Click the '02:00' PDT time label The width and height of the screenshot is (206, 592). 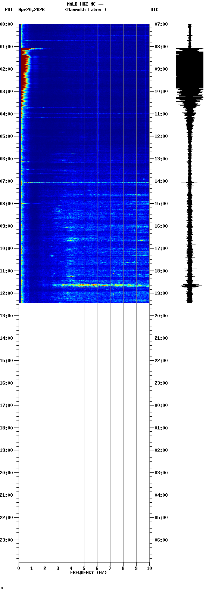pos(6,69)
